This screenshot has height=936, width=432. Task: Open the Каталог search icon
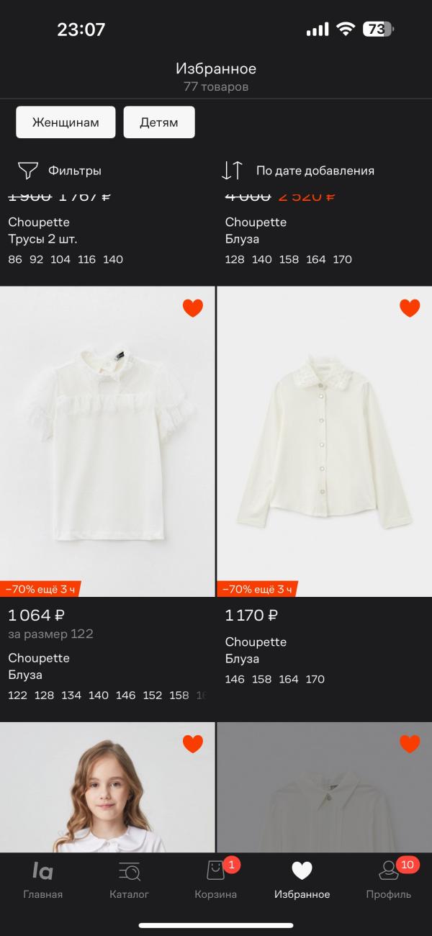130,871
